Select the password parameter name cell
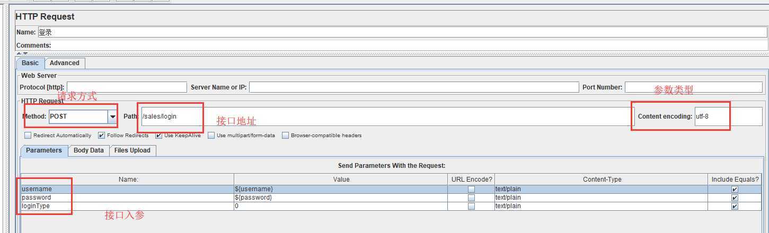Screen dimensions: 769x233 coord(127,198)
